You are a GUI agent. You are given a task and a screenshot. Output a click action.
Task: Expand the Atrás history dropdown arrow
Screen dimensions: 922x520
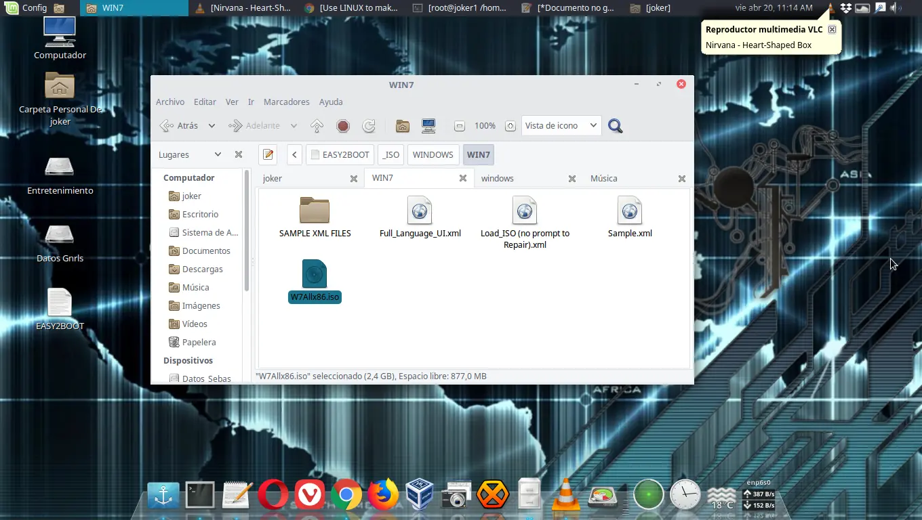coord(212,126)
